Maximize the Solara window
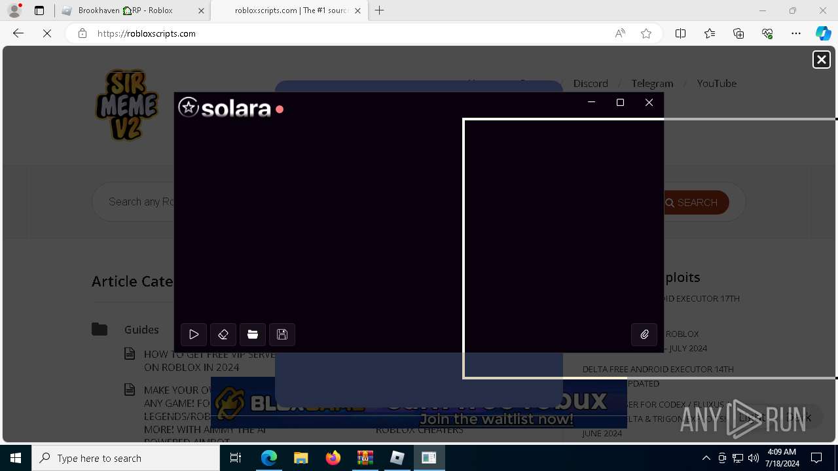This screenshot has height=471, width=838. [620, 102]
